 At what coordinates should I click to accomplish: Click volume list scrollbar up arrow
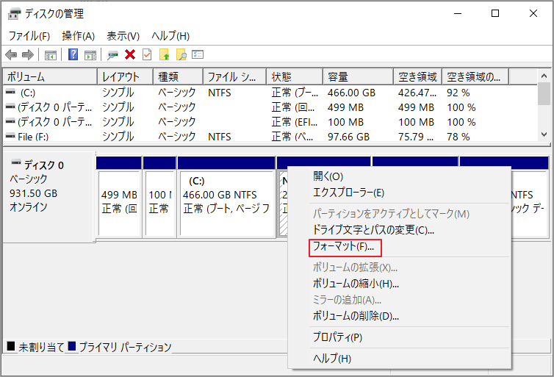544,76
